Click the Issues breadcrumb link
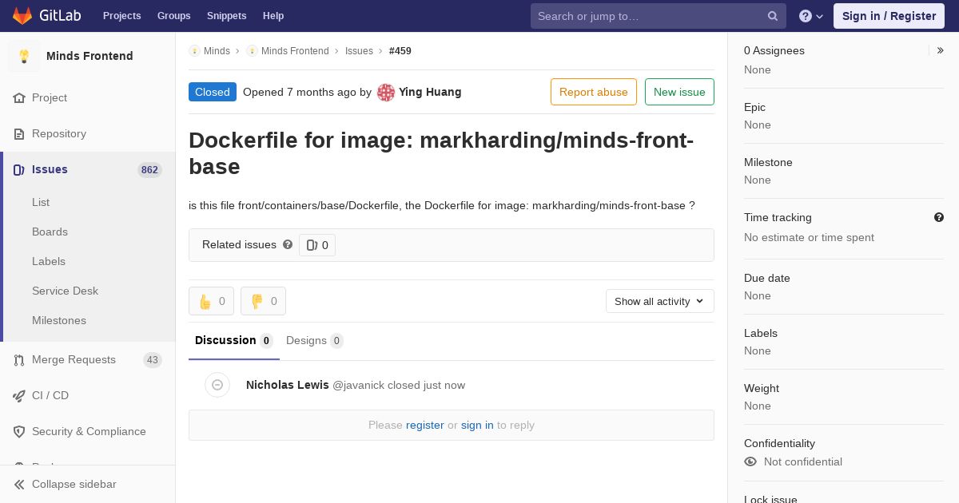 point(359,51)
